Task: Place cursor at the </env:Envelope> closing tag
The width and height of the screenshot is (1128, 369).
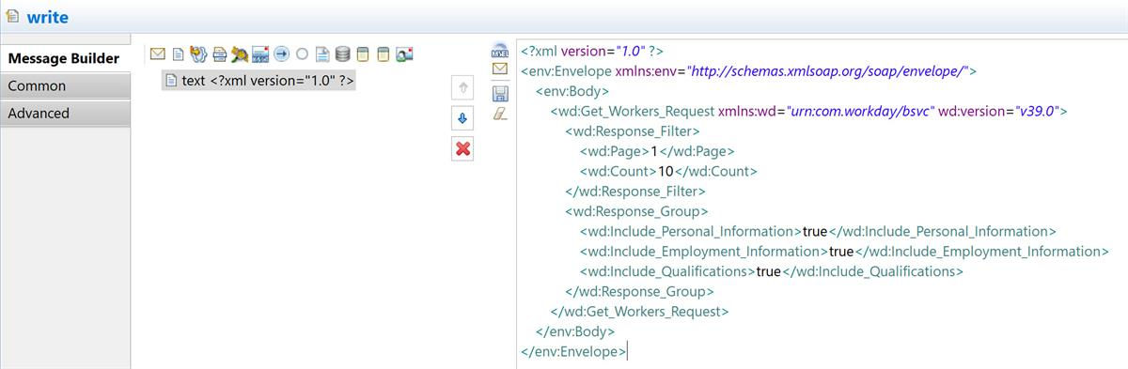Action: (x=573, y=351)
